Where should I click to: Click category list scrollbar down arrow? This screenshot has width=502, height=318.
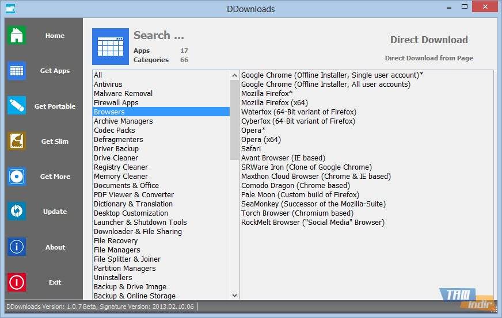[x=234, y=295]
